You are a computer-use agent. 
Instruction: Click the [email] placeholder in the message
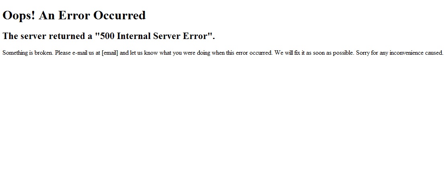[110, 53]
